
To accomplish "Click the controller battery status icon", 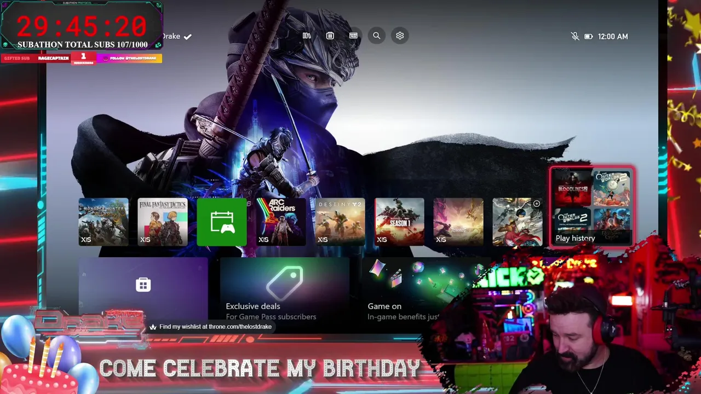I will [588, 37].
